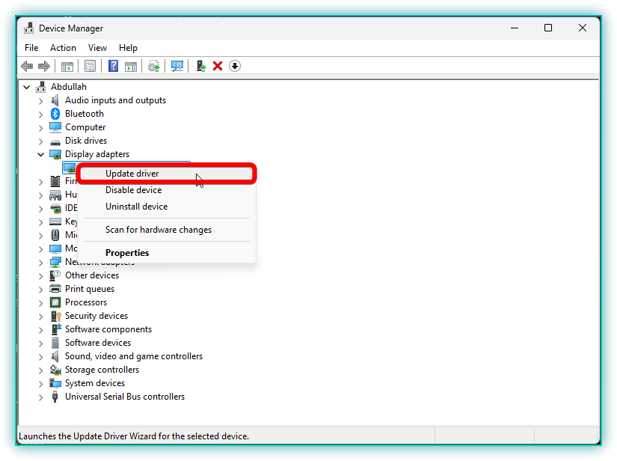Open the View menu

[97, 48]
